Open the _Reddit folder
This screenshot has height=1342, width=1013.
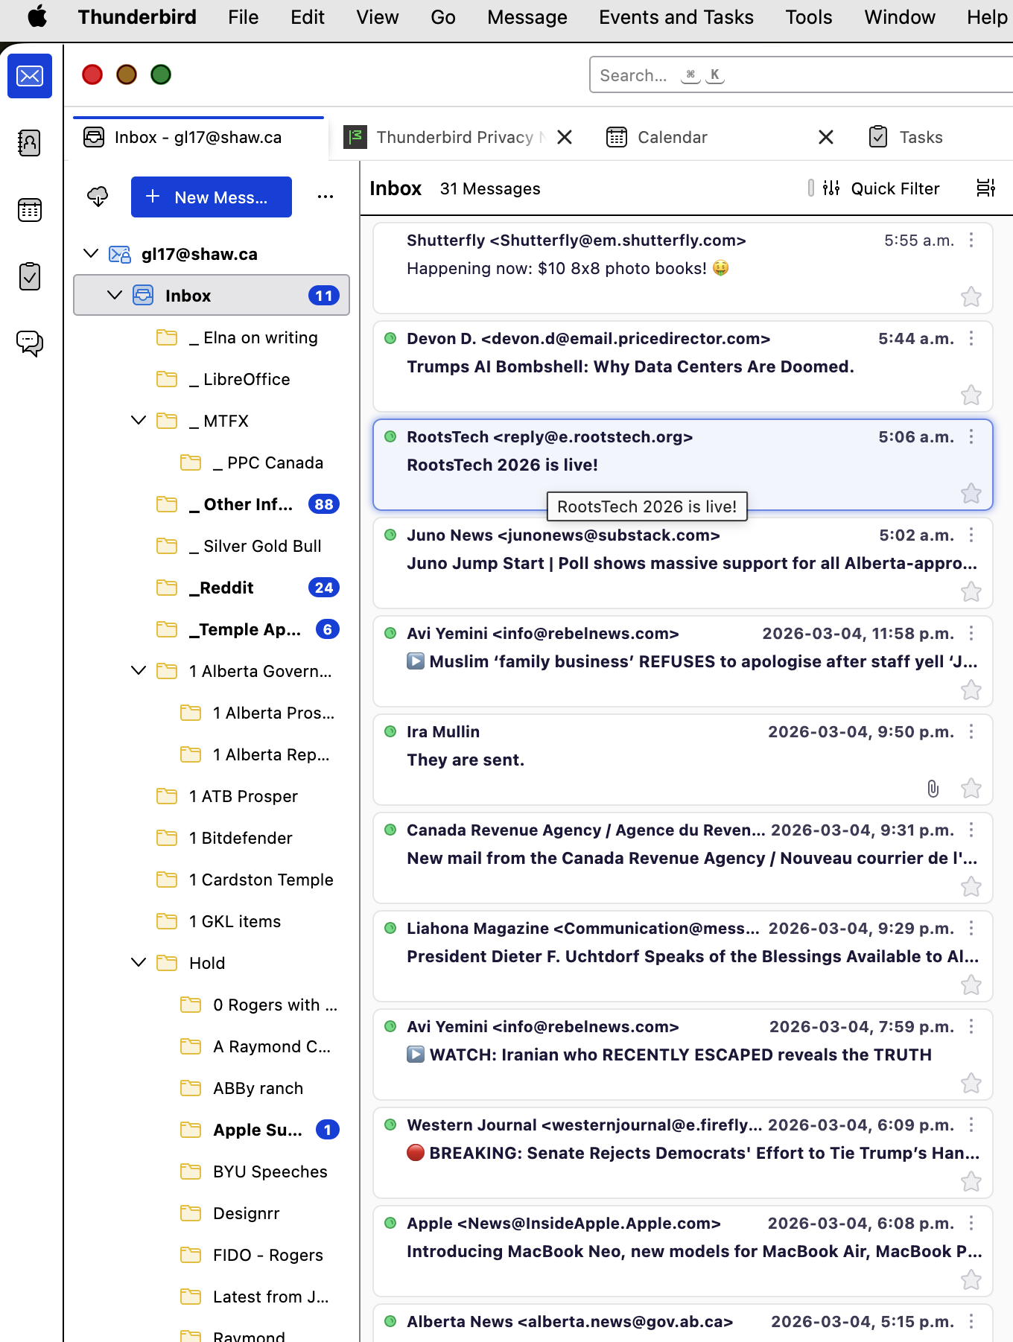[212, 588]
